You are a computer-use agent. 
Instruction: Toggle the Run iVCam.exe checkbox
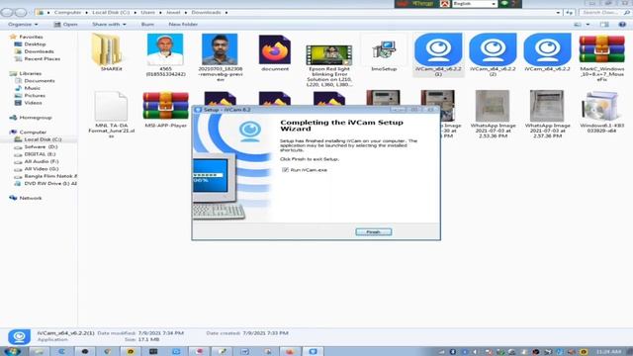285,170
